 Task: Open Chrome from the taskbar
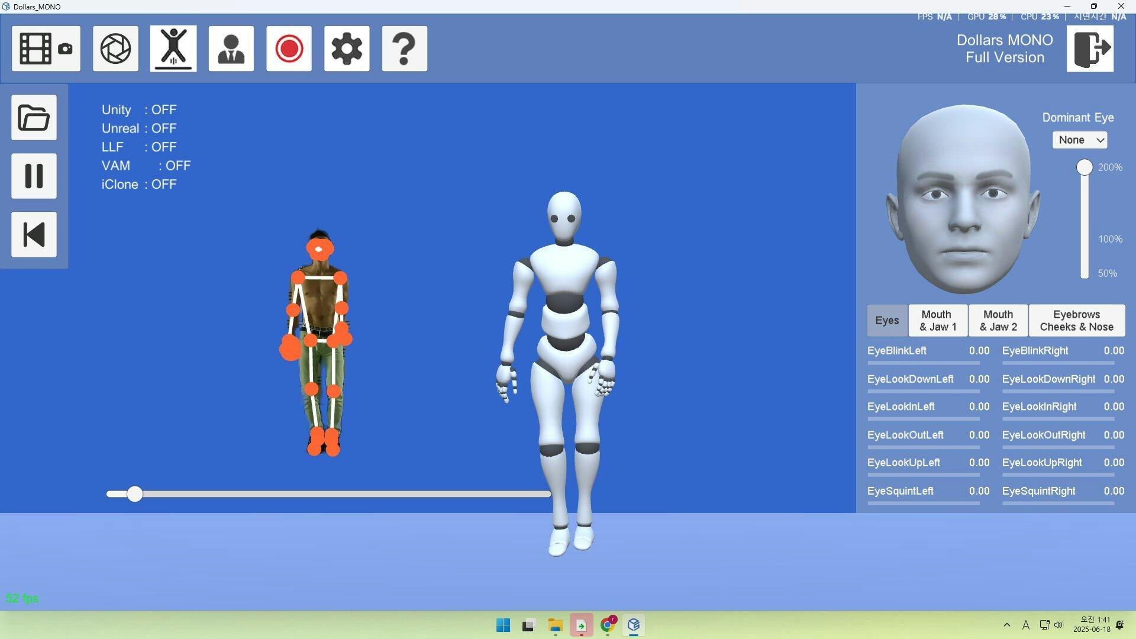click(x=608, y=625)
